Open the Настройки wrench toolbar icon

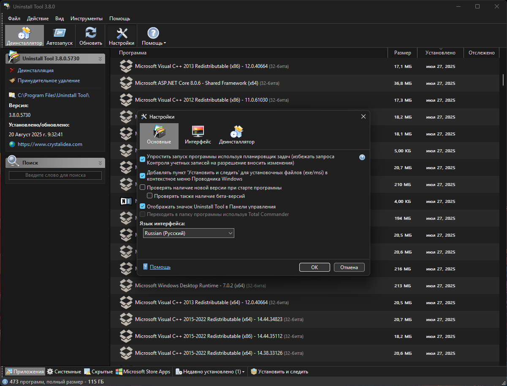click(122, 35)
